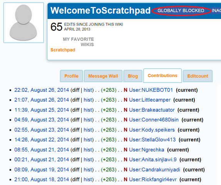Open User:Ngrechka page link
This screenshot has height=185, width=221.
pos(147,150)
